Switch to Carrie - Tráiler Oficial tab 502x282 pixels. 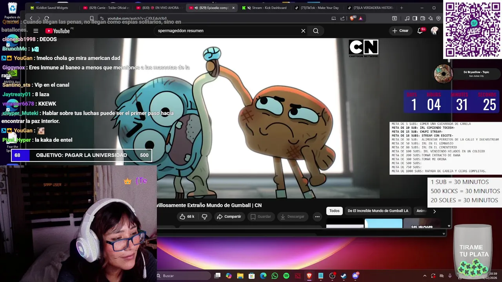coord(105,8)
